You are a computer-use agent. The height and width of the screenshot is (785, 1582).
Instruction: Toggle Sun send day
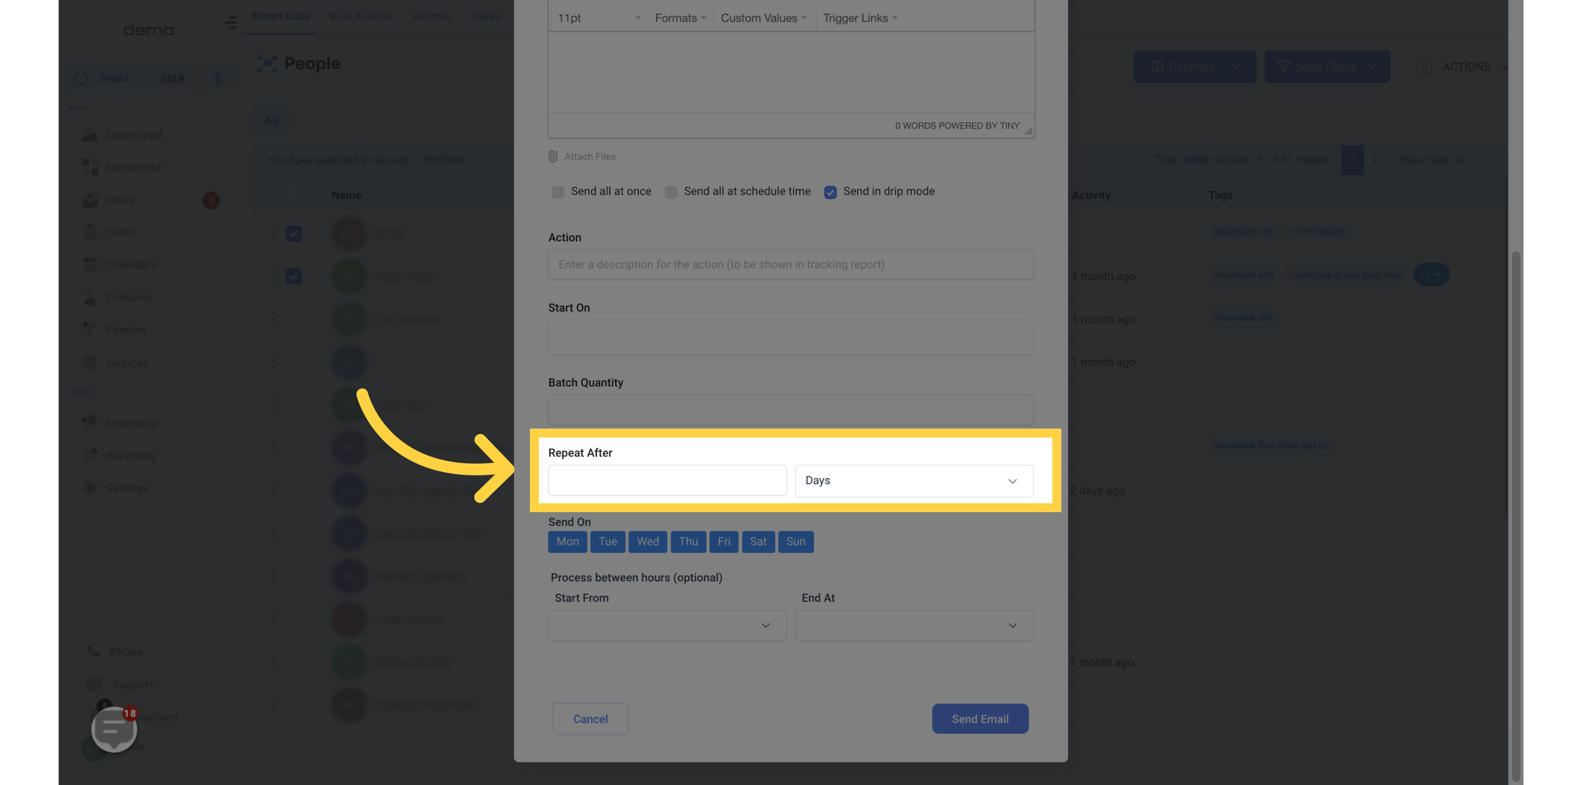[795, 542]
